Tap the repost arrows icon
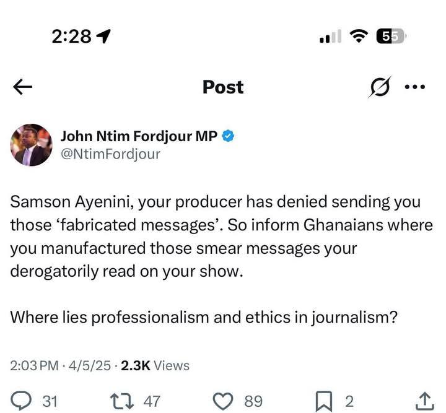The height and width of the screenshot is (413, 446). [x=126, y=401]
